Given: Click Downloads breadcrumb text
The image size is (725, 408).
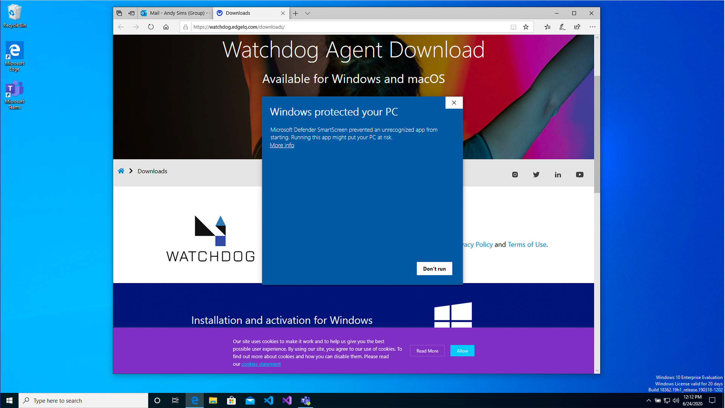Looking at the screenshot, I should (152, 171).
